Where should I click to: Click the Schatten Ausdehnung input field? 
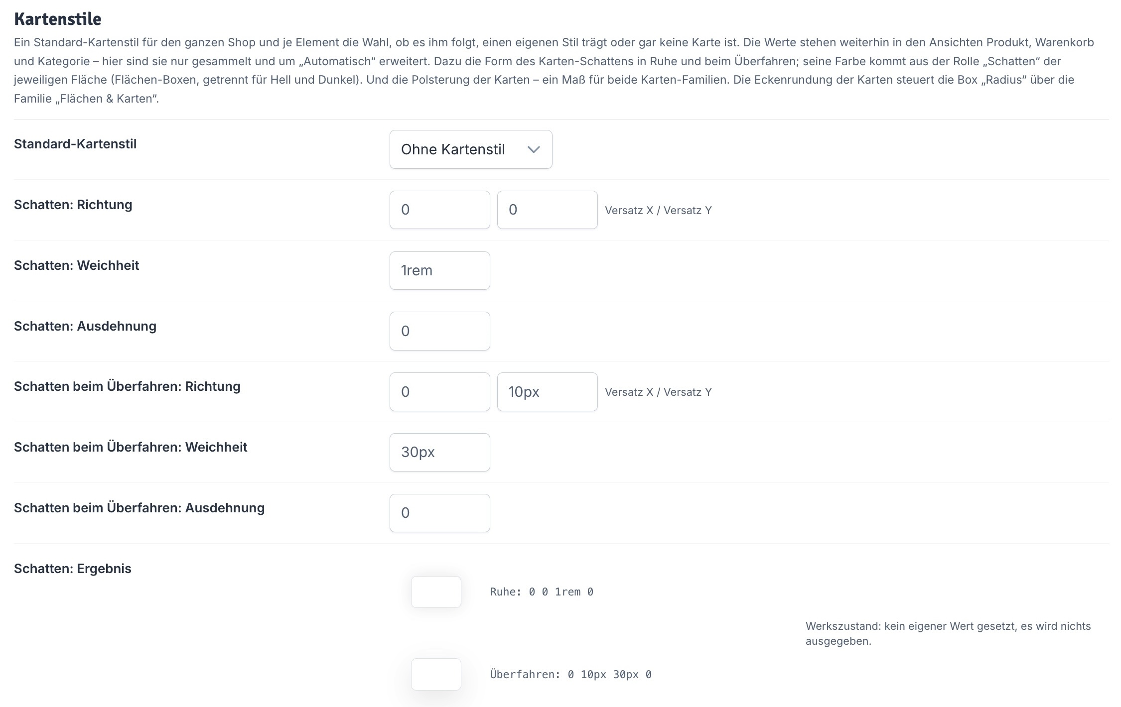pos(439,331)
